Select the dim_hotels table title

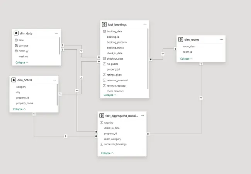25,80
